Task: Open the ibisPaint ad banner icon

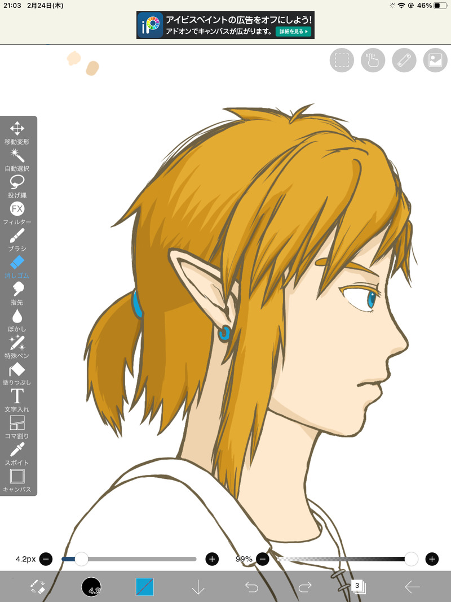Action: tap(150, 25)
